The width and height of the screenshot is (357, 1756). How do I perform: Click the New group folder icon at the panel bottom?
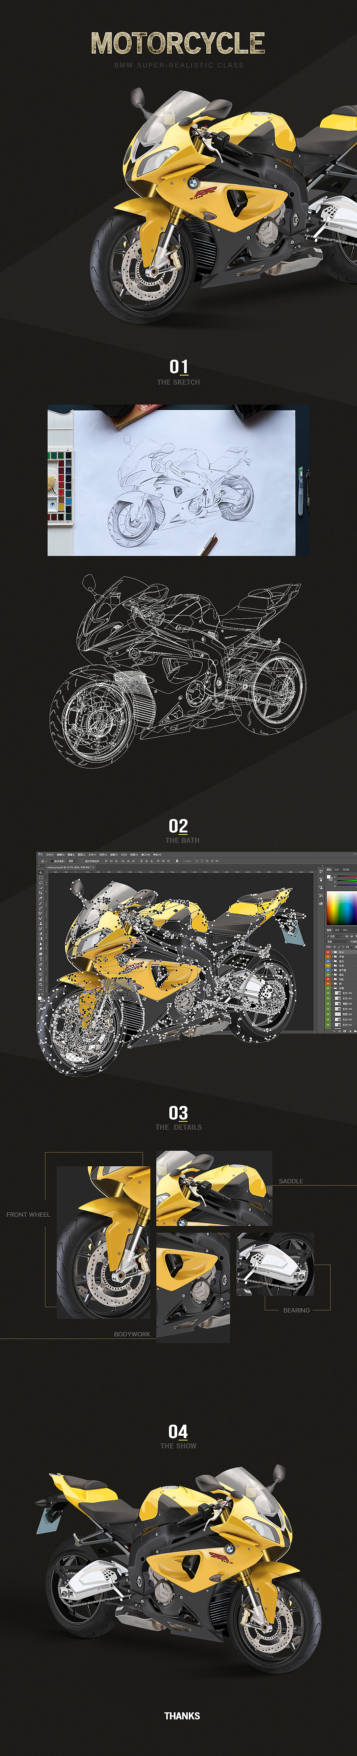[355, 1031]
